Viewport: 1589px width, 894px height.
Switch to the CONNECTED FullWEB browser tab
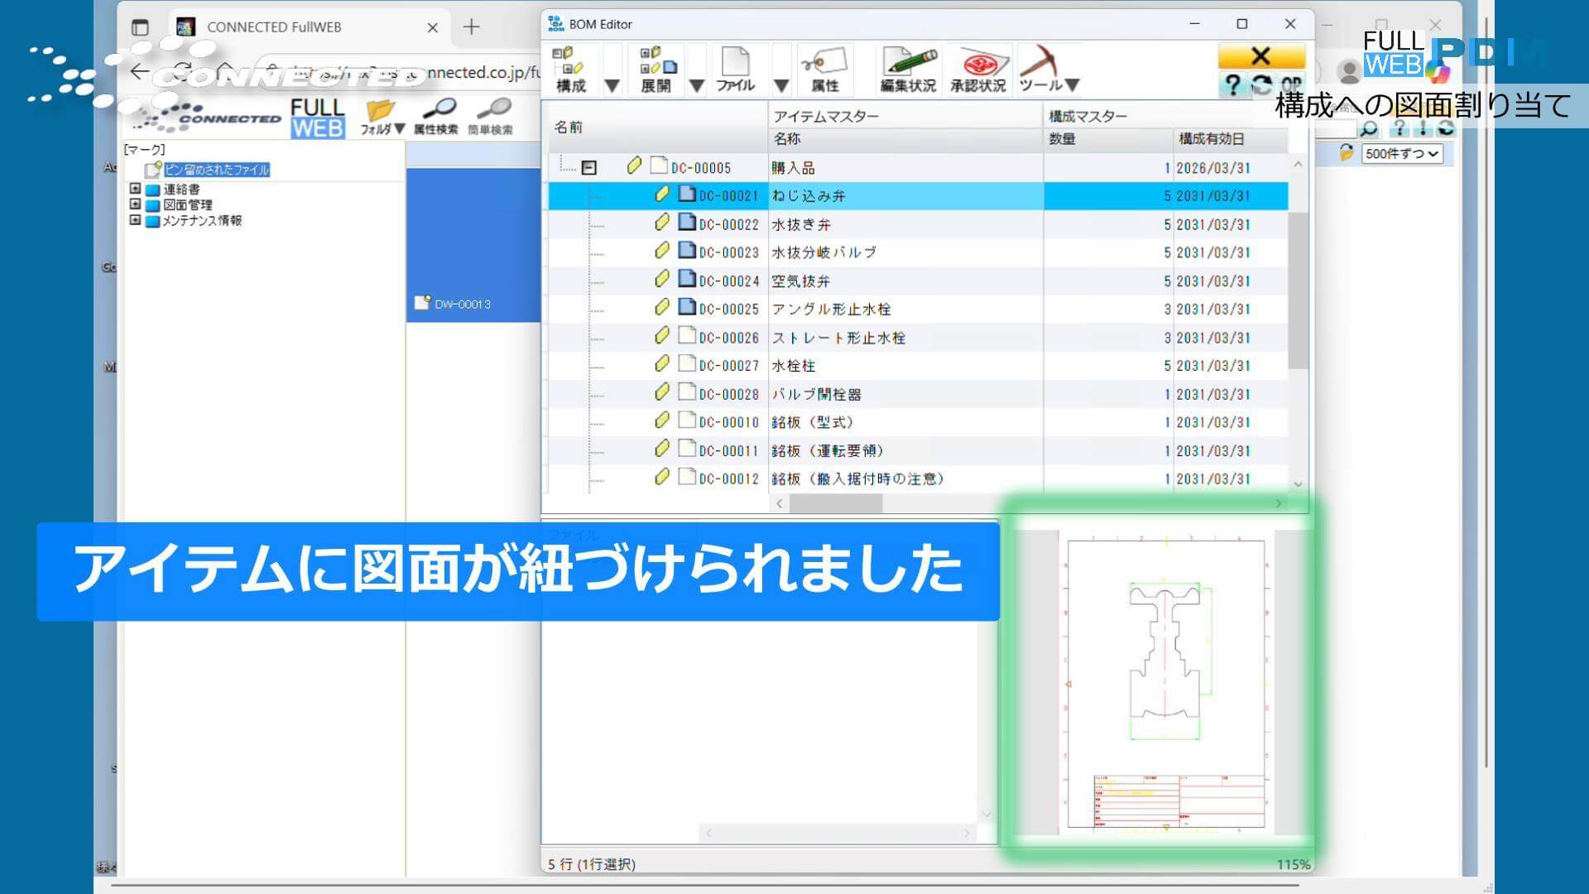pos(273,26)
